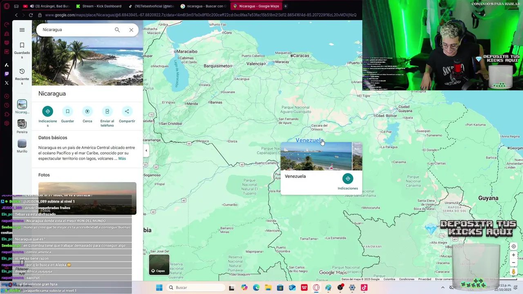Share Nicaragua with Compartir button
Image resolution: width=523 pixels, height=294 pixels.
(127, 115)
